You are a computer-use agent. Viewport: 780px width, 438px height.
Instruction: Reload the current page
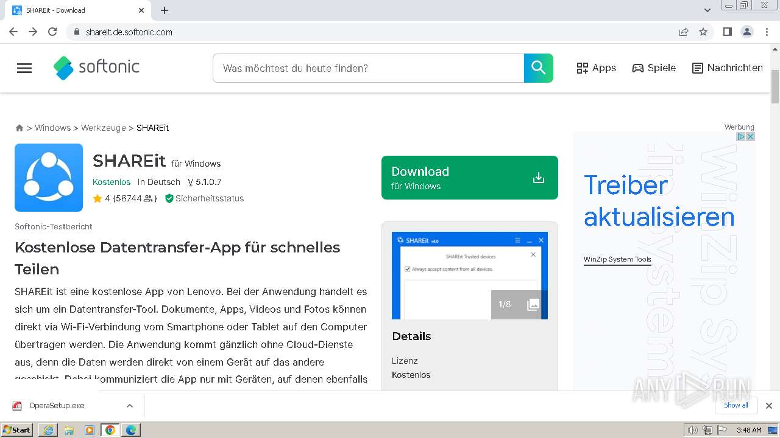(52, 32)
